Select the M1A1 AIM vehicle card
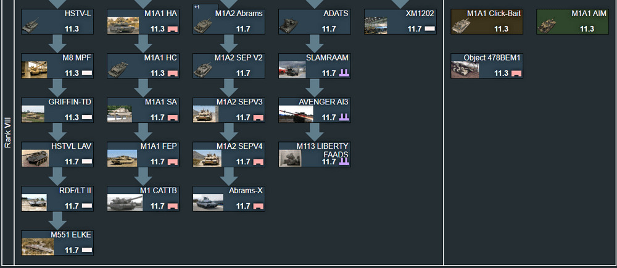617x268 pixels. click(573, 22)
